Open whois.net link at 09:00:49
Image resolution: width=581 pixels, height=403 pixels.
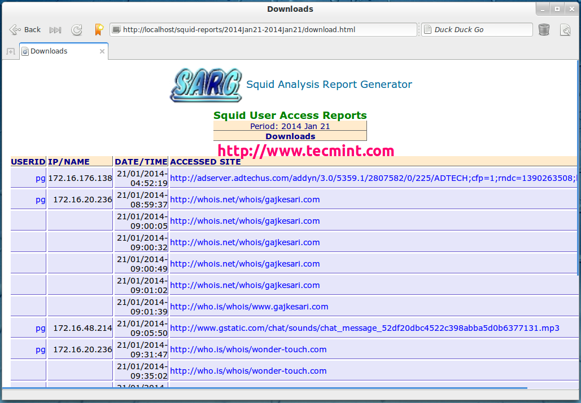click(245, 264)
